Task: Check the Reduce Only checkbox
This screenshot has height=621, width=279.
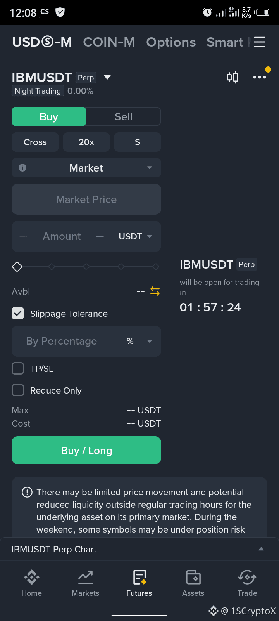Action: pos(18,390)
